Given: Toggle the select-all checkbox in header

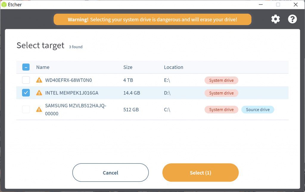Looking at the screenshot, I should tap(26, 67).
